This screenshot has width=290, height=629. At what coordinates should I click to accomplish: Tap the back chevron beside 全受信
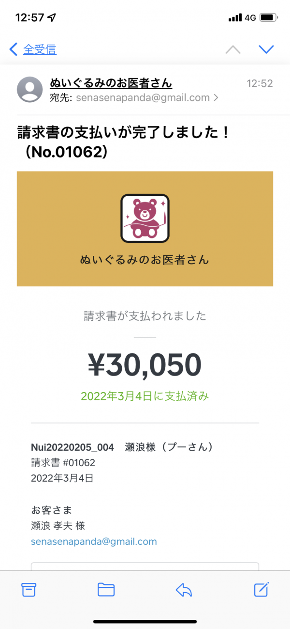click(14, 49)
